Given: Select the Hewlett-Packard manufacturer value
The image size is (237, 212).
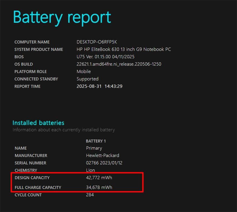Looking at the screenshot, I should point(102,155).
